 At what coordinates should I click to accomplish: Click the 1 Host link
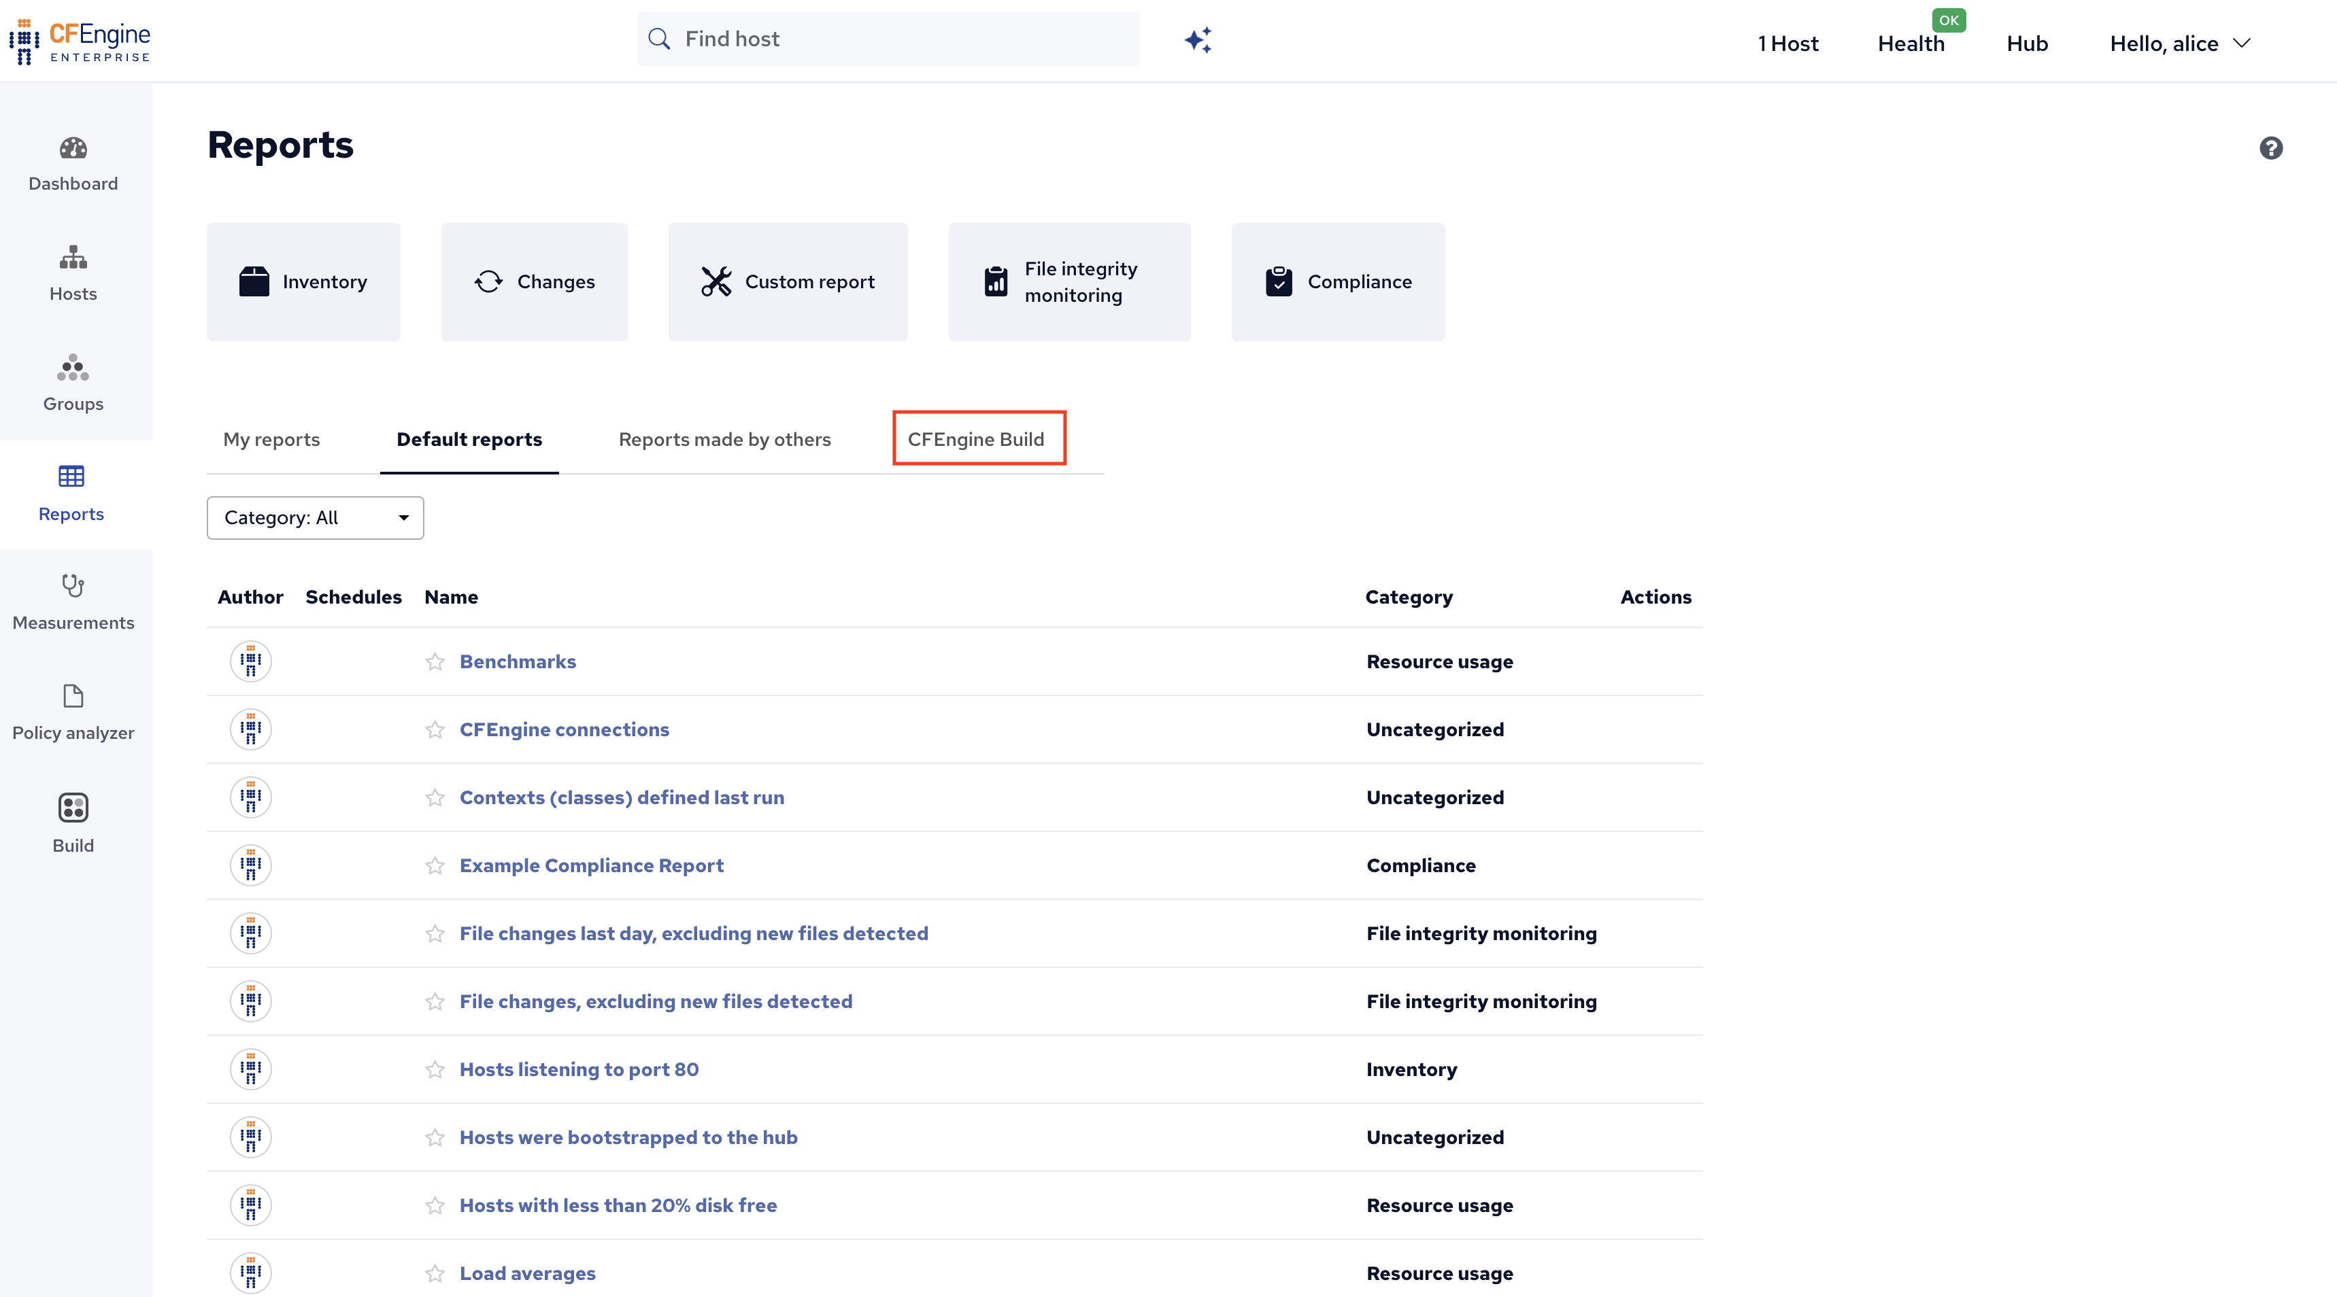point(1787,44)
